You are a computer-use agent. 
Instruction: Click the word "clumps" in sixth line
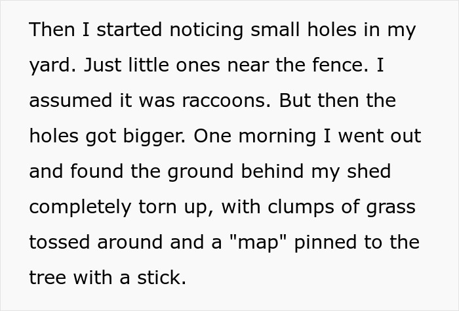pyautogui.click(x=300, y=207)
